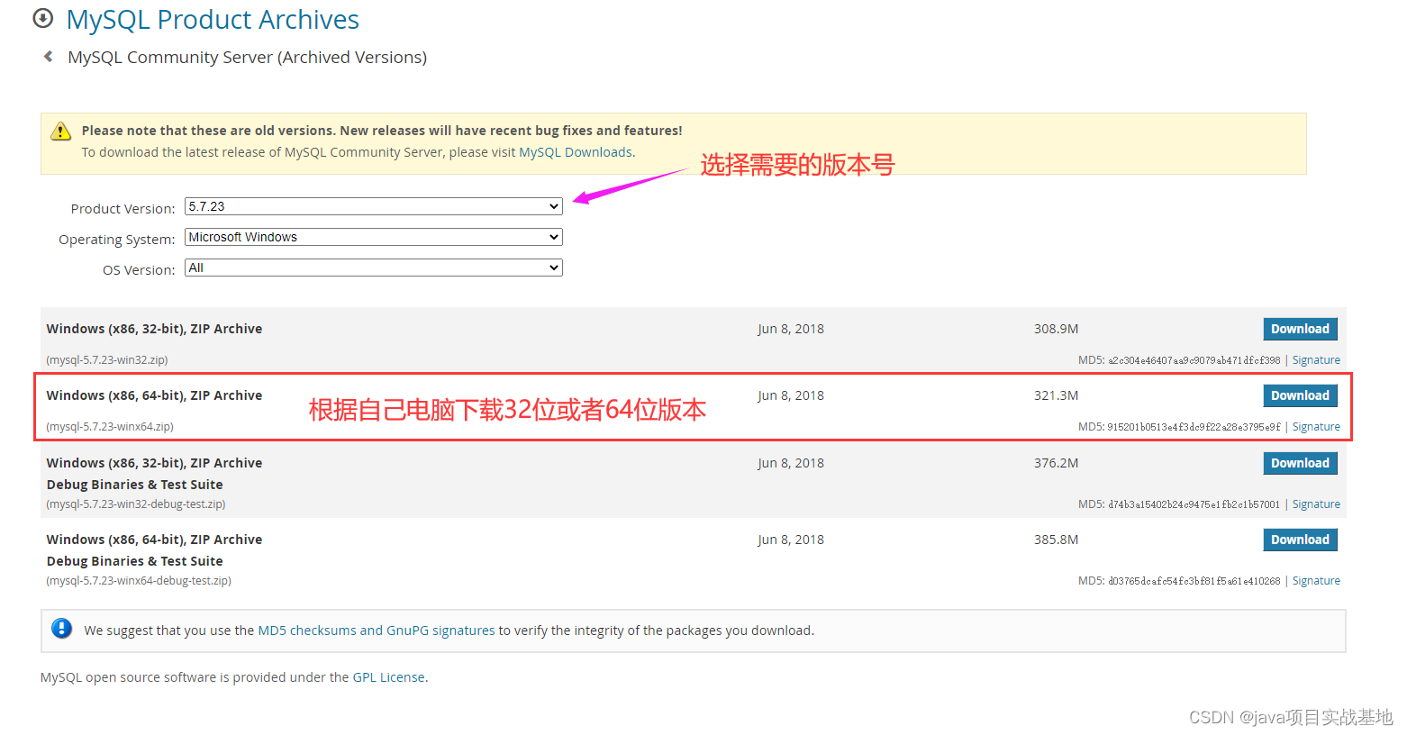The width and height of the screenshot is (1407, 735).
Task: Click MySQL Community Server (Archived Versions) title
Action: click(248, 58)
